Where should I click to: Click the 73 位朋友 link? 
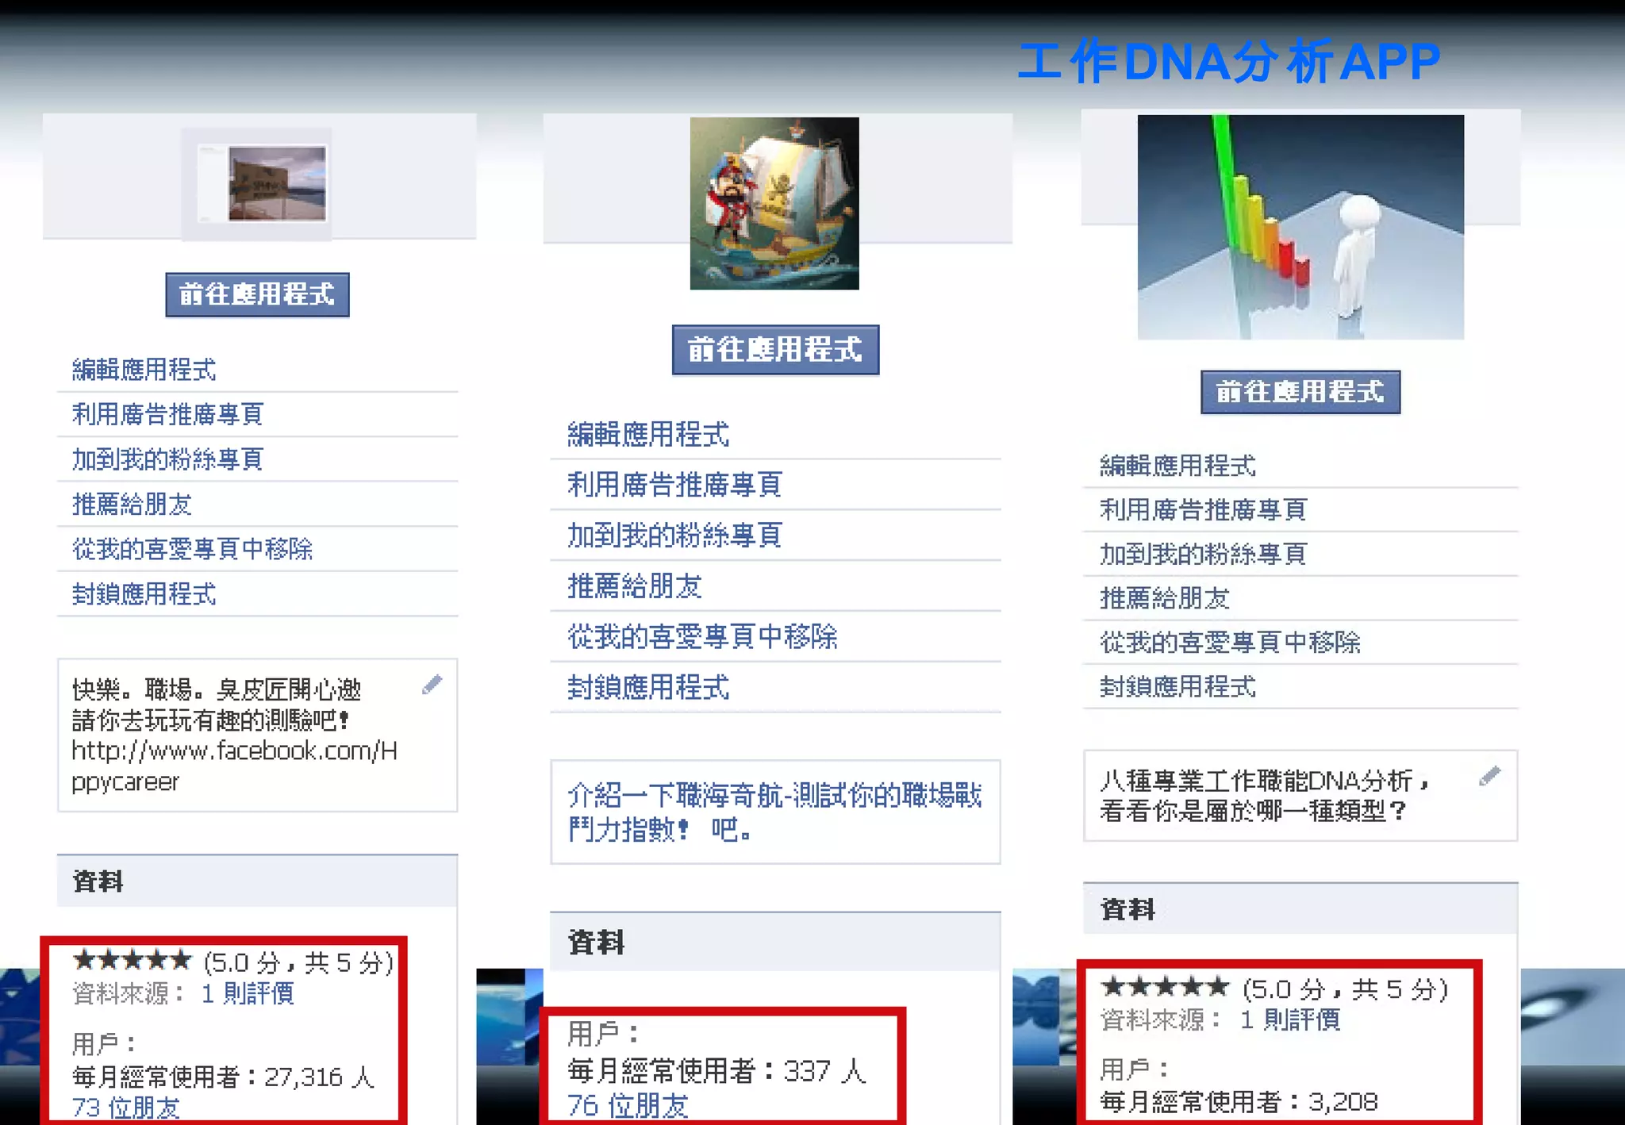pos(125,1108)
